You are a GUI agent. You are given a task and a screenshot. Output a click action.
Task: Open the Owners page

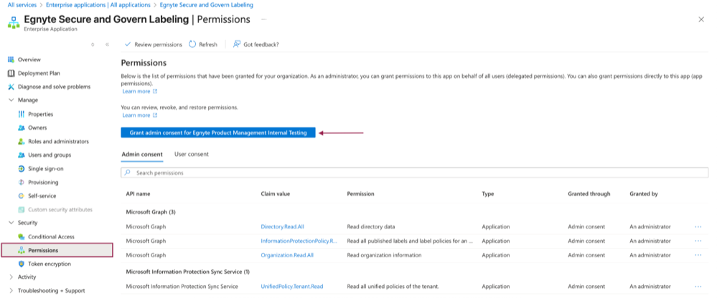[37, 128]
